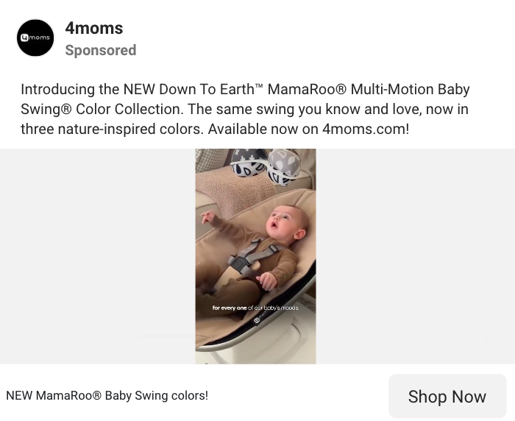Open the NEW MamaRoo Baby Swing colors headline
515x421 pixels.
[x=107, y=395]
